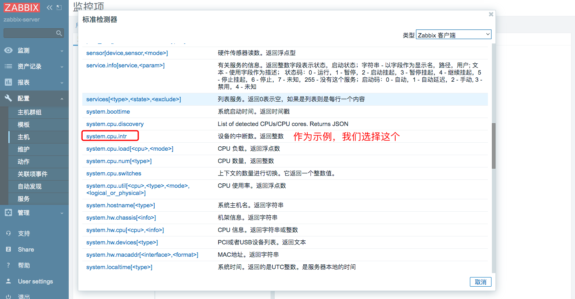Image resolution: width=575 pixels, height=299 pixels.
Task: Select system.boottime key
Action: [108, 112]
